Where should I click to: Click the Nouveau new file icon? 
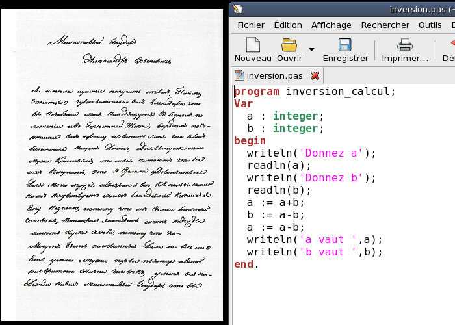(x=253, y=45)
